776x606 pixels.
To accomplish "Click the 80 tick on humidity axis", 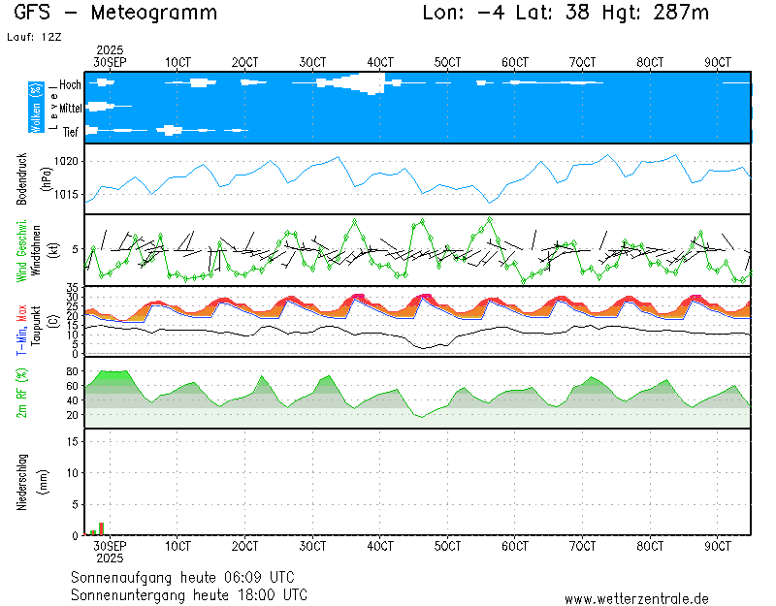I will click(72, 371).
